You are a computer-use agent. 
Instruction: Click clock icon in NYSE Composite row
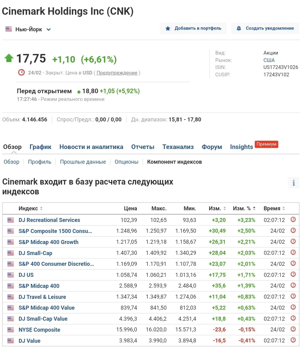[x=293, y=329]
